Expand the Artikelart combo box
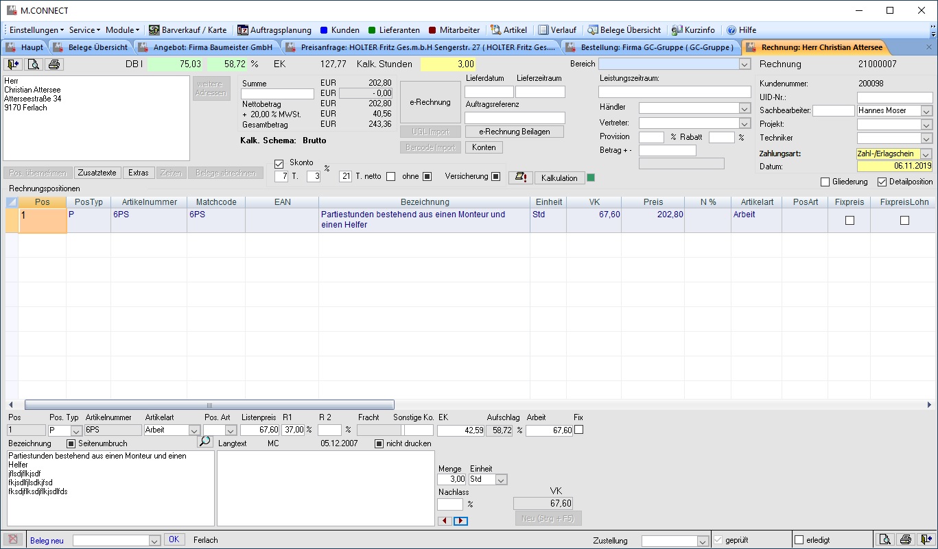 tap(194, 430)
